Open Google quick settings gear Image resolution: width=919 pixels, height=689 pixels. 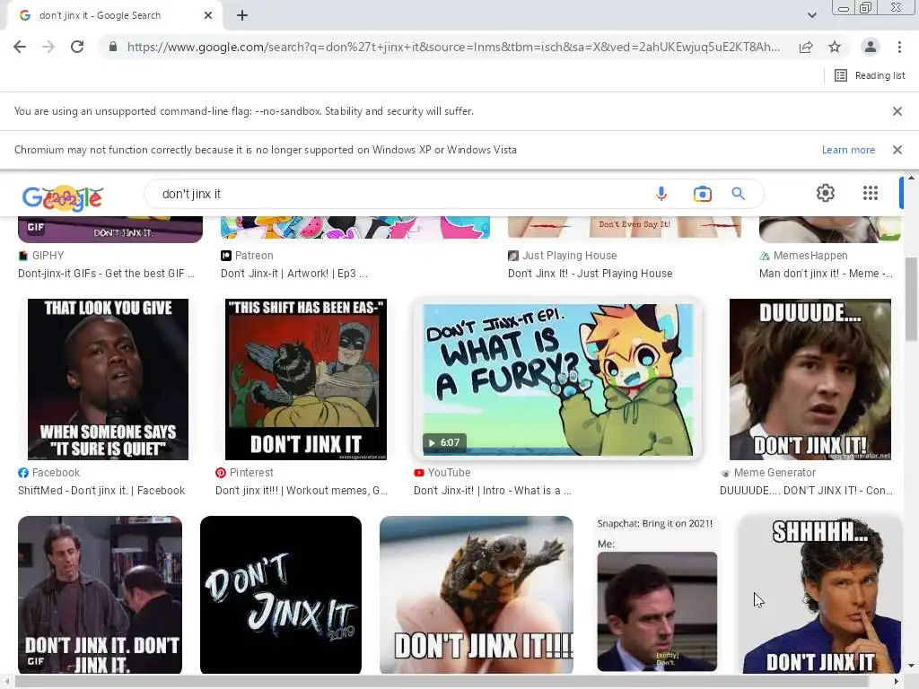[826, 193]
